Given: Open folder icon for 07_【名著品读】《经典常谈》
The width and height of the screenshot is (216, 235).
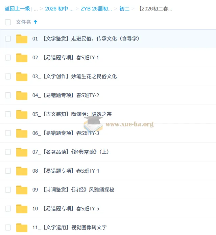Looking at the screenshot, I should tap(22, 152).
